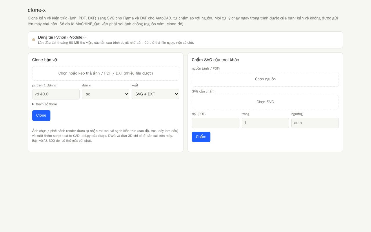Click the Chọn hoặc kéo thả ảnh drop zone
This screenshot has height=232, width=371.
(106, 73)
